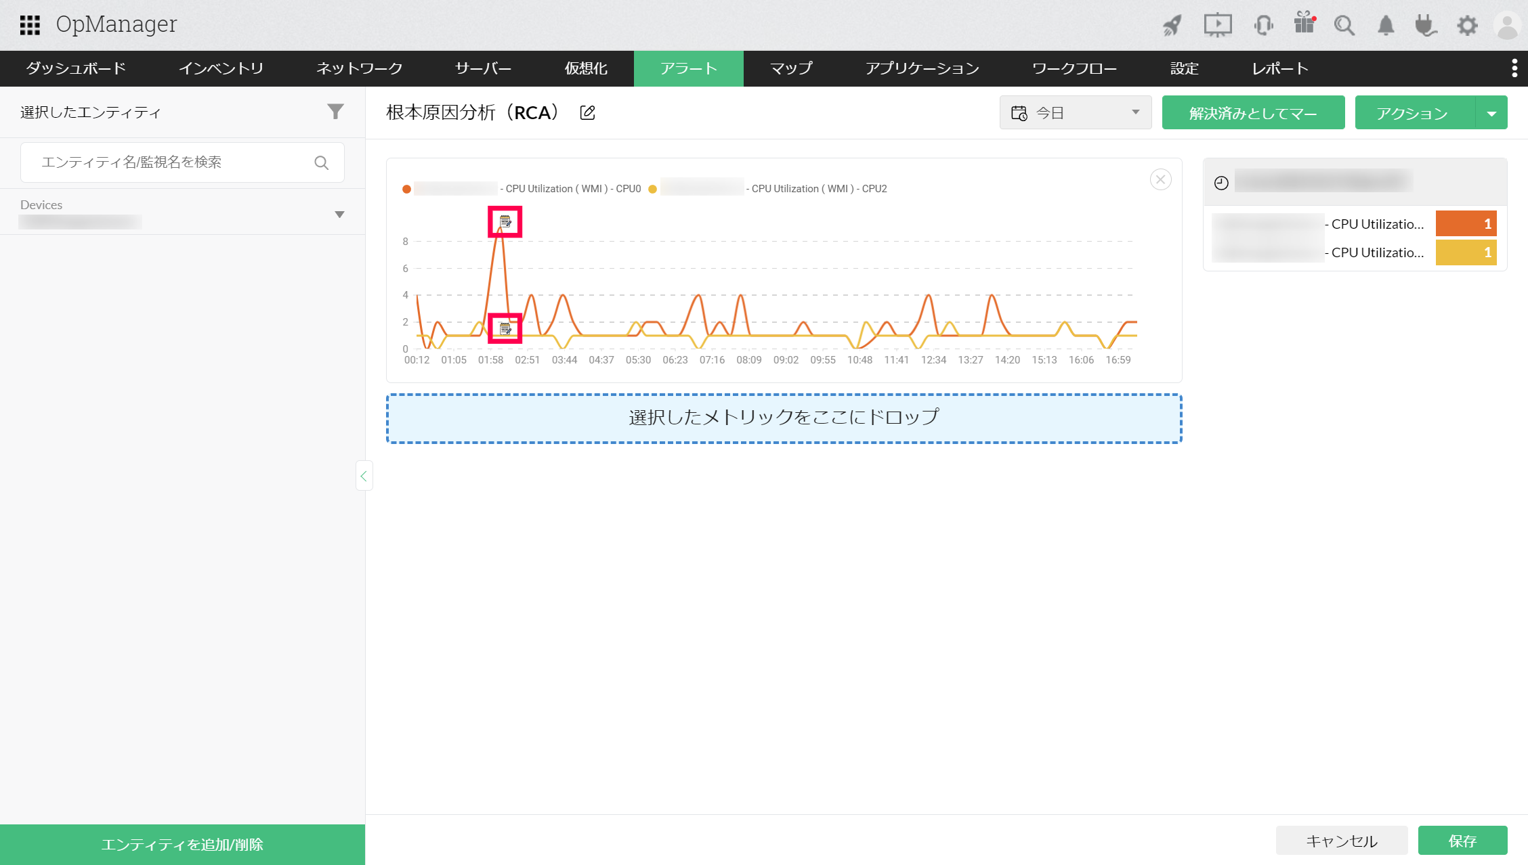This screenshot has height=865, width=1528.
Task: Toggle CPU2 series in chart legend
Action: point(818,189)
